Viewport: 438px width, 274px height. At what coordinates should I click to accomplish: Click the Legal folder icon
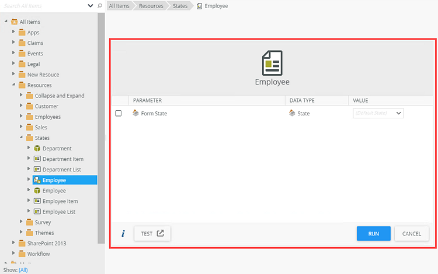[22, 64]
